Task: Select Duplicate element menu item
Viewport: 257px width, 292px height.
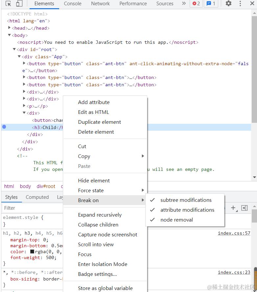Action: pyautogui.click(x=105, y=122)
